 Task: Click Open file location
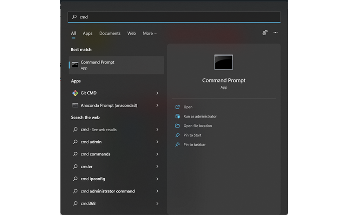point(197,126)
